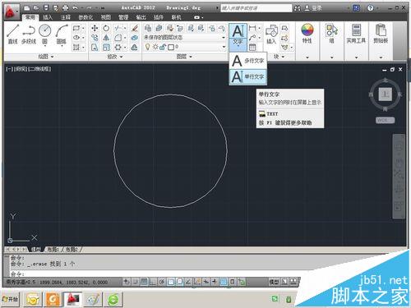The image size is (411, 308).
Task: Switch to Layout1 (布局1) tab
Action: click(53, 250)
